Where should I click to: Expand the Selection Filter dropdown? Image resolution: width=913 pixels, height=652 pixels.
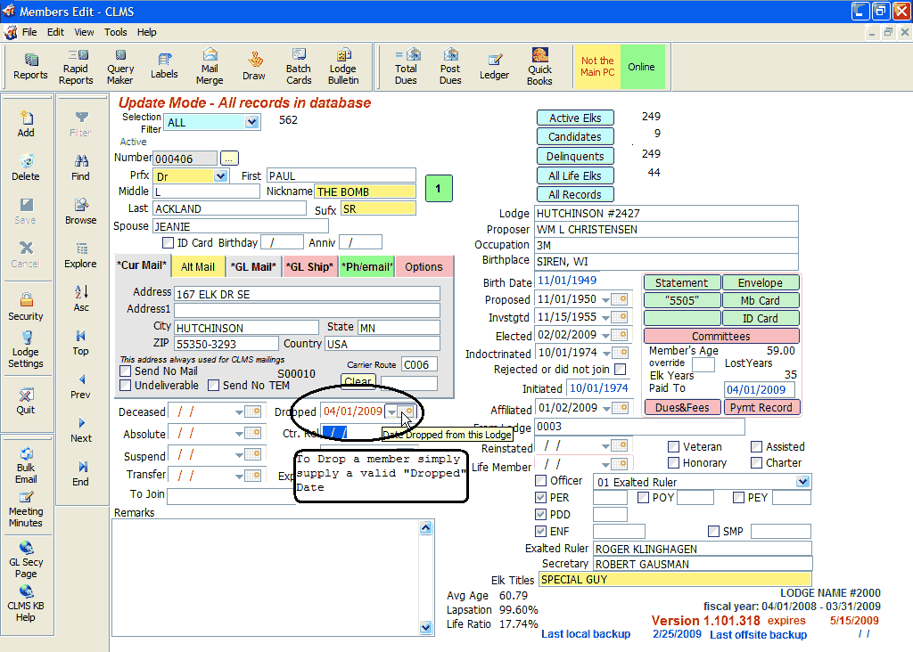pos(251,123)
